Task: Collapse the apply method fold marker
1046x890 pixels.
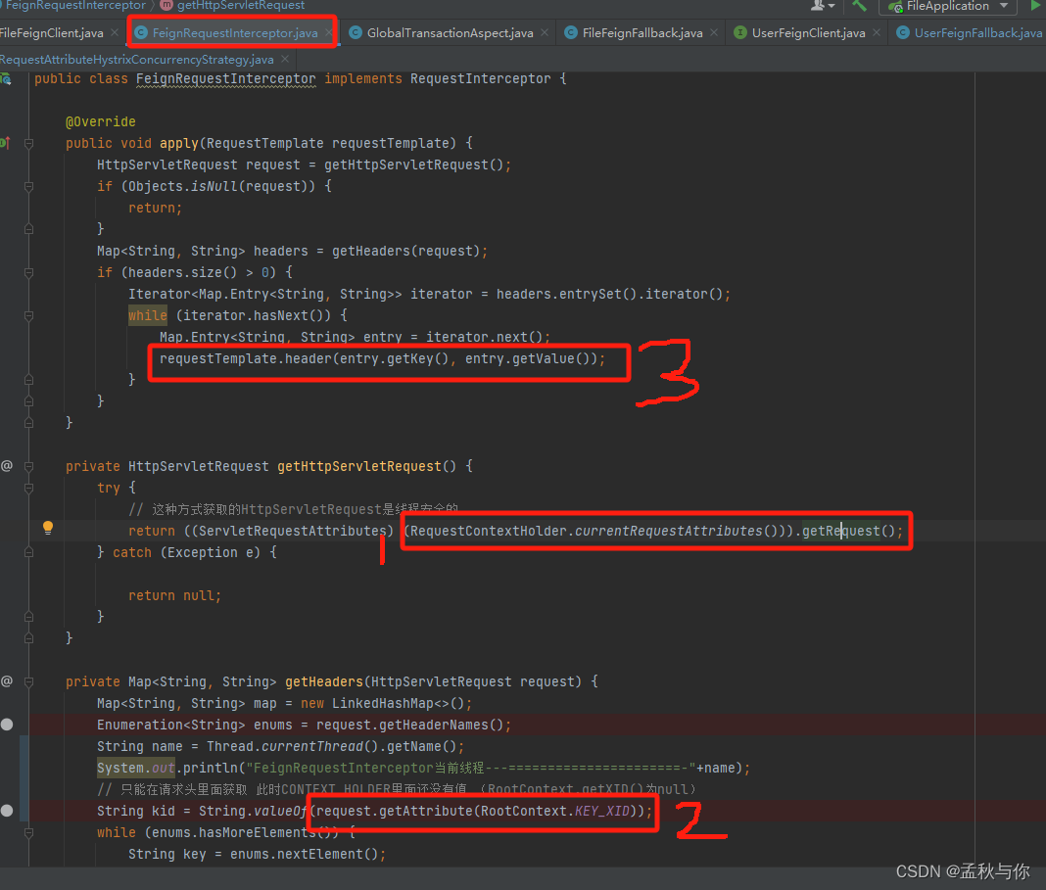Action: [x=28, y=143]
